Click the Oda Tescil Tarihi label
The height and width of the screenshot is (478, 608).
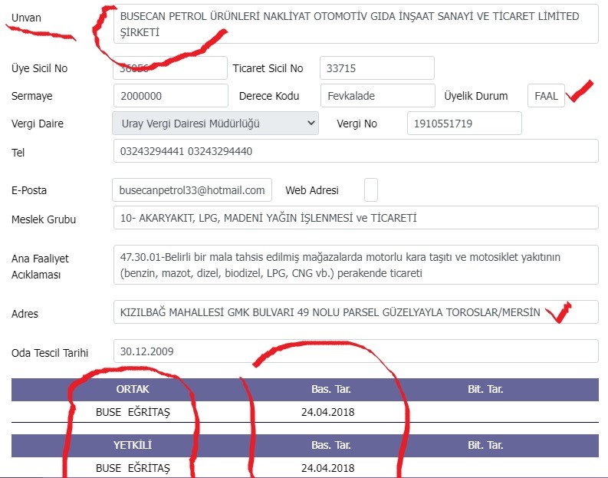(x=50, y=353)
